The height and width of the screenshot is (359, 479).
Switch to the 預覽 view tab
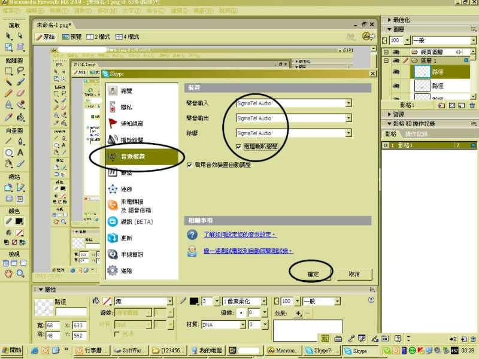click(x=72, y=37)
